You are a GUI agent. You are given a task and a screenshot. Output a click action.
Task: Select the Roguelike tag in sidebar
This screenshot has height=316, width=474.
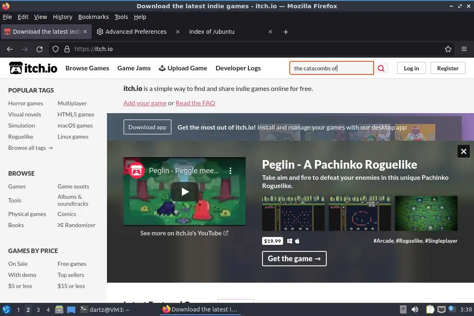tap(21, 137)
